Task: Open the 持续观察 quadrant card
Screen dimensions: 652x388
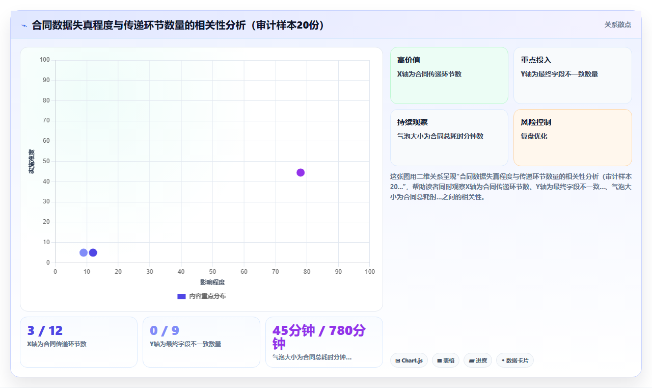Action: [449, 138]
